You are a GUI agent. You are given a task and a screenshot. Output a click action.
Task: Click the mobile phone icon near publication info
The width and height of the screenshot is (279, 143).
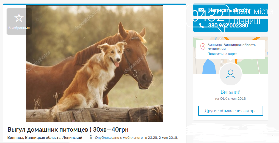91,137
